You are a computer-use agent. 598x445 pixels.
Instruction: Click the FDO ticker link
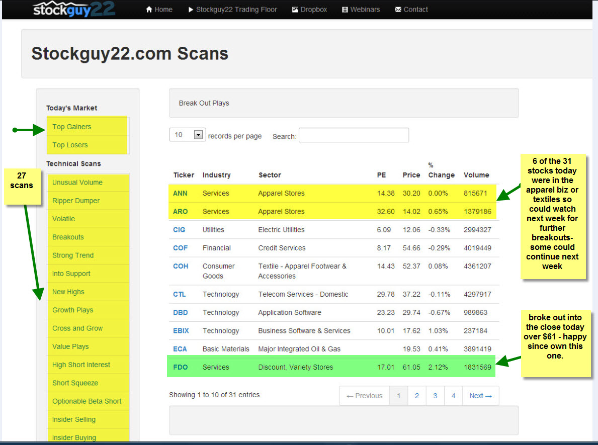(x=180, y=367)
